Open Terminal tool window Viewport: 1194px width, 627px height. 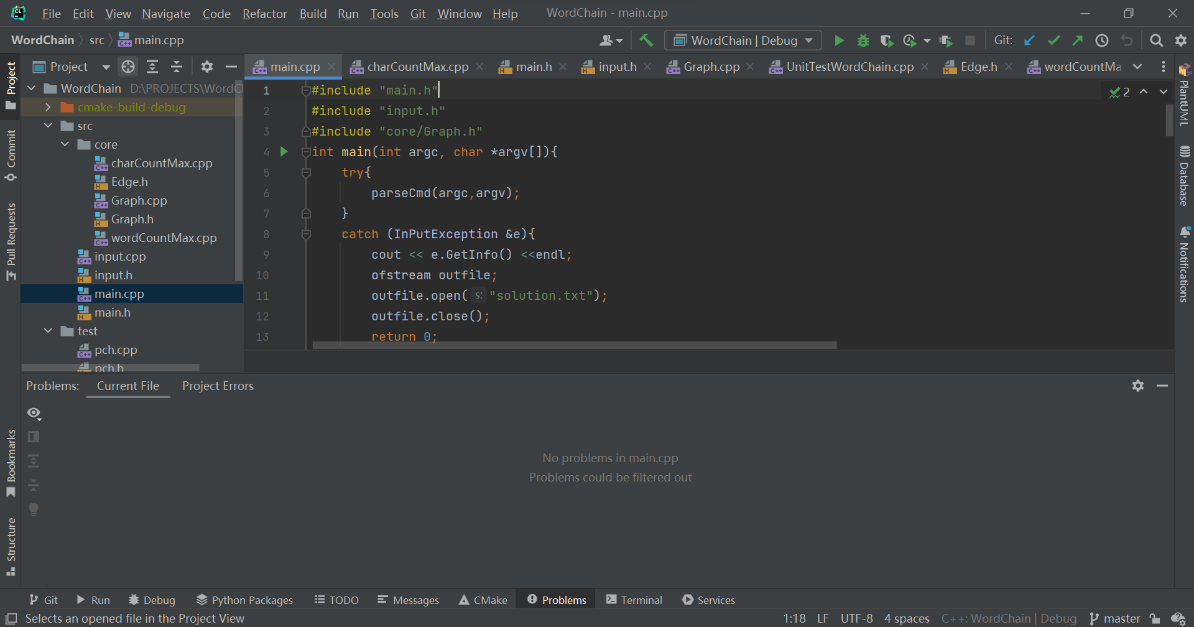tap(634, 600)
